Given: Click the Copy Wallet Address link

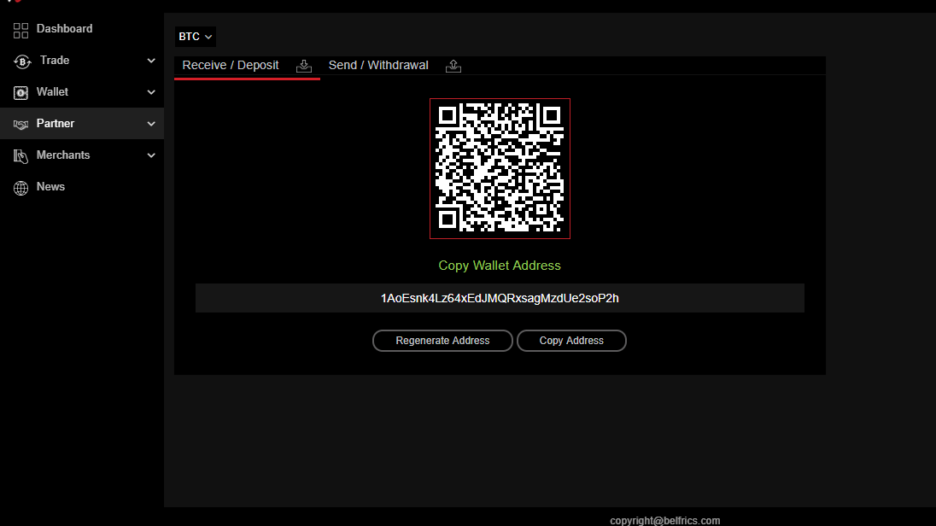Looking at the screenshot, I should click(499, 266).
